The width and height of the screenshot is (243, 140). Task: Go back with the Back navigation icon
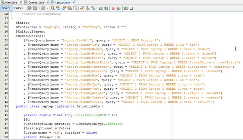point(35,8)
